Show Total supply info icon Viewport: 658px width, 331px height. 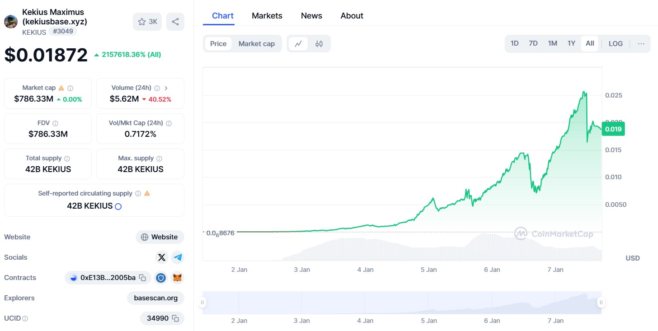67,159
